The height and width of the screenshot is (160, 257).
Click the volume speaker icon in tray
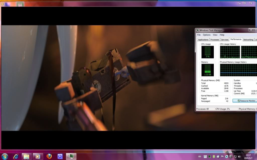[x=239, y=156]
